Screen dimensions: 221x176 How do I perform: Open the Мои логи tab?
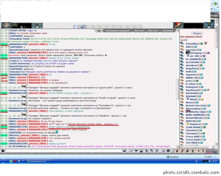[x=153, y=30]
